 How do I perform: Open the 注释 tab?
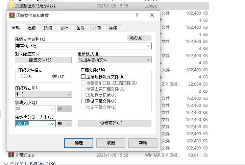tap(113, 28)
